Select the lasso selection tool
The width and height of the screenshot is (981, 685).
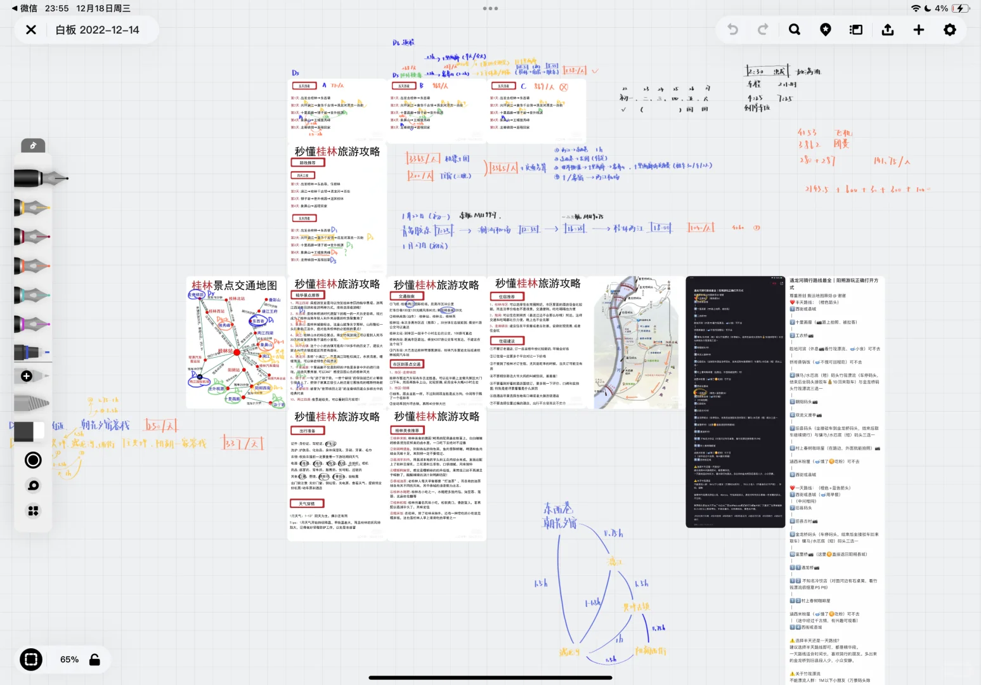point(34,486)
